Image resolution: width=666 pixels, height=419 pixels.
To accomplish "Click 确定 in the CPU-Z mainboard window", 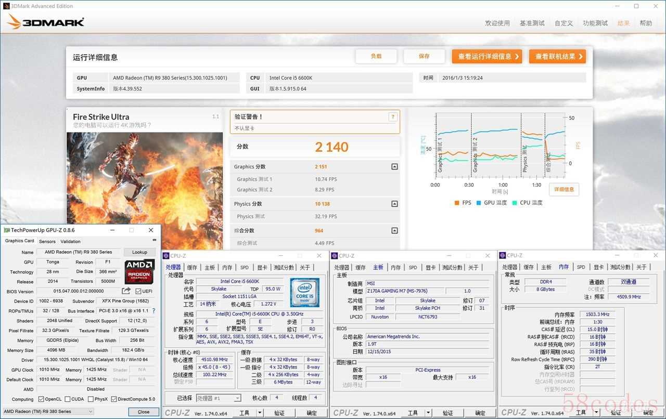I will [480, 413].
